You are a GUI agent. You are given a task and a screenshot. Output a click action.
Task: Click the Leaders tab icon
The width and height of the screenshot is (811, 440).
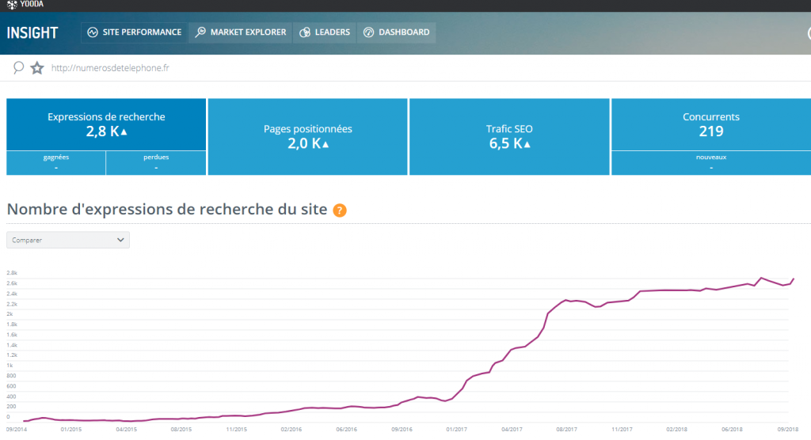pos(304,32)
